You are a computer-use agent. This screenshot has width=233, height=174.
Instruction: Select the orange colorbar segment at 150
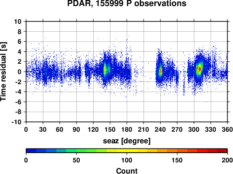(x=177, y=151)
